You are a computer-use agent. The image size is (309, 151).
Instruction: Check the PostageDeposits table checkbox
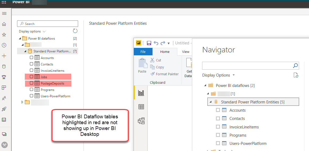tap(31, 83)
